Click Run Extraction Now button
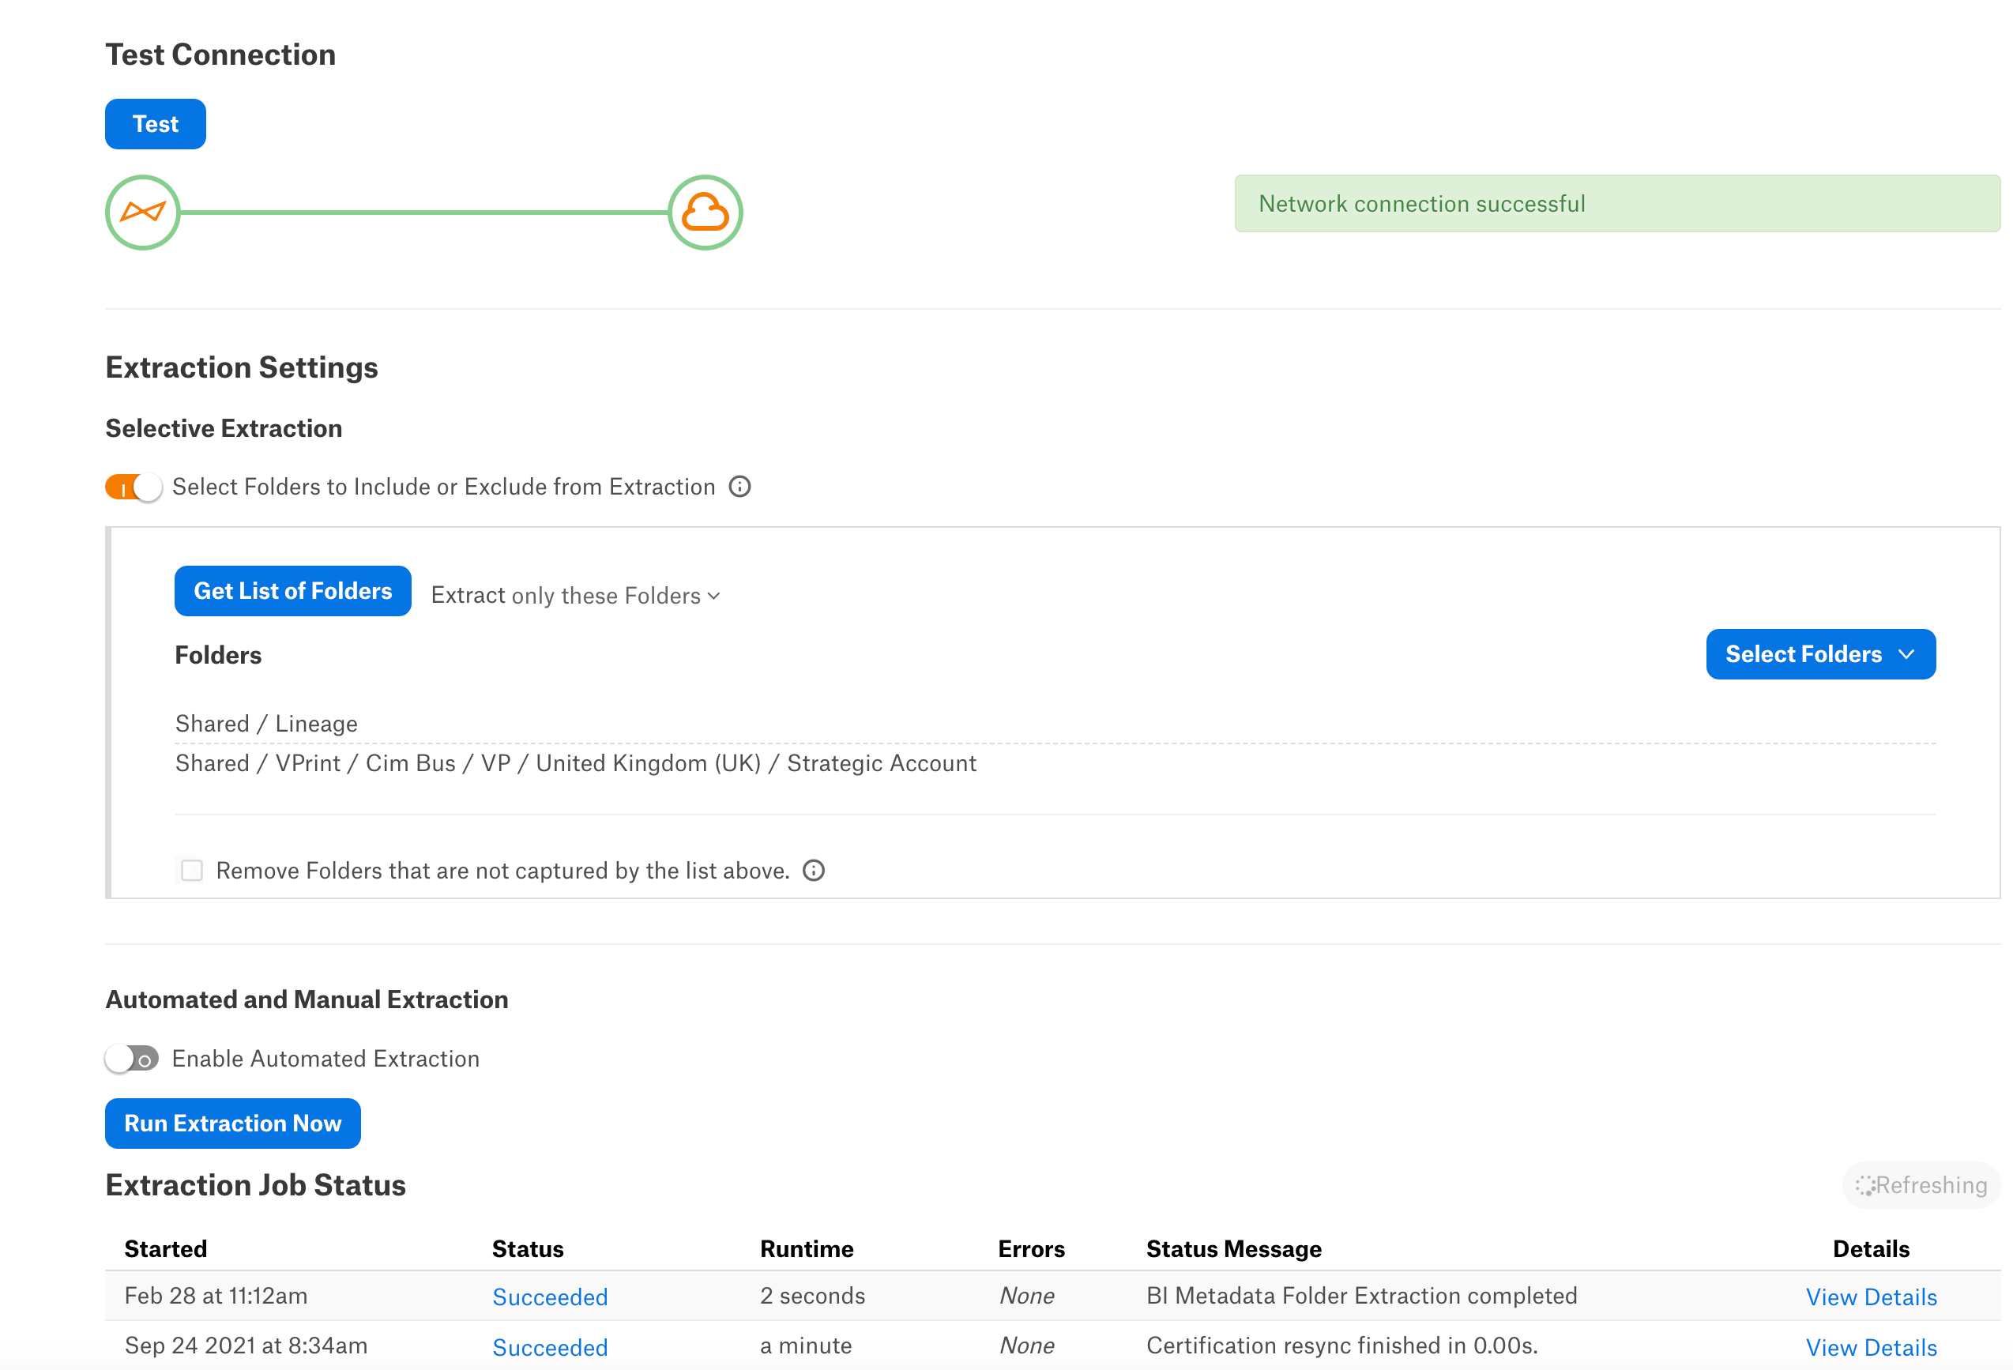The image size is (2013, 1370). 233,1123
